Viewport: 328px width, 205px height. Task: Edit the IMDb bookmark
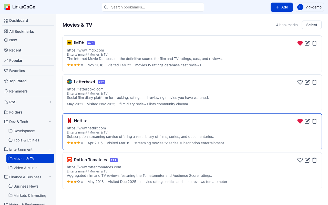pos(307,43)
